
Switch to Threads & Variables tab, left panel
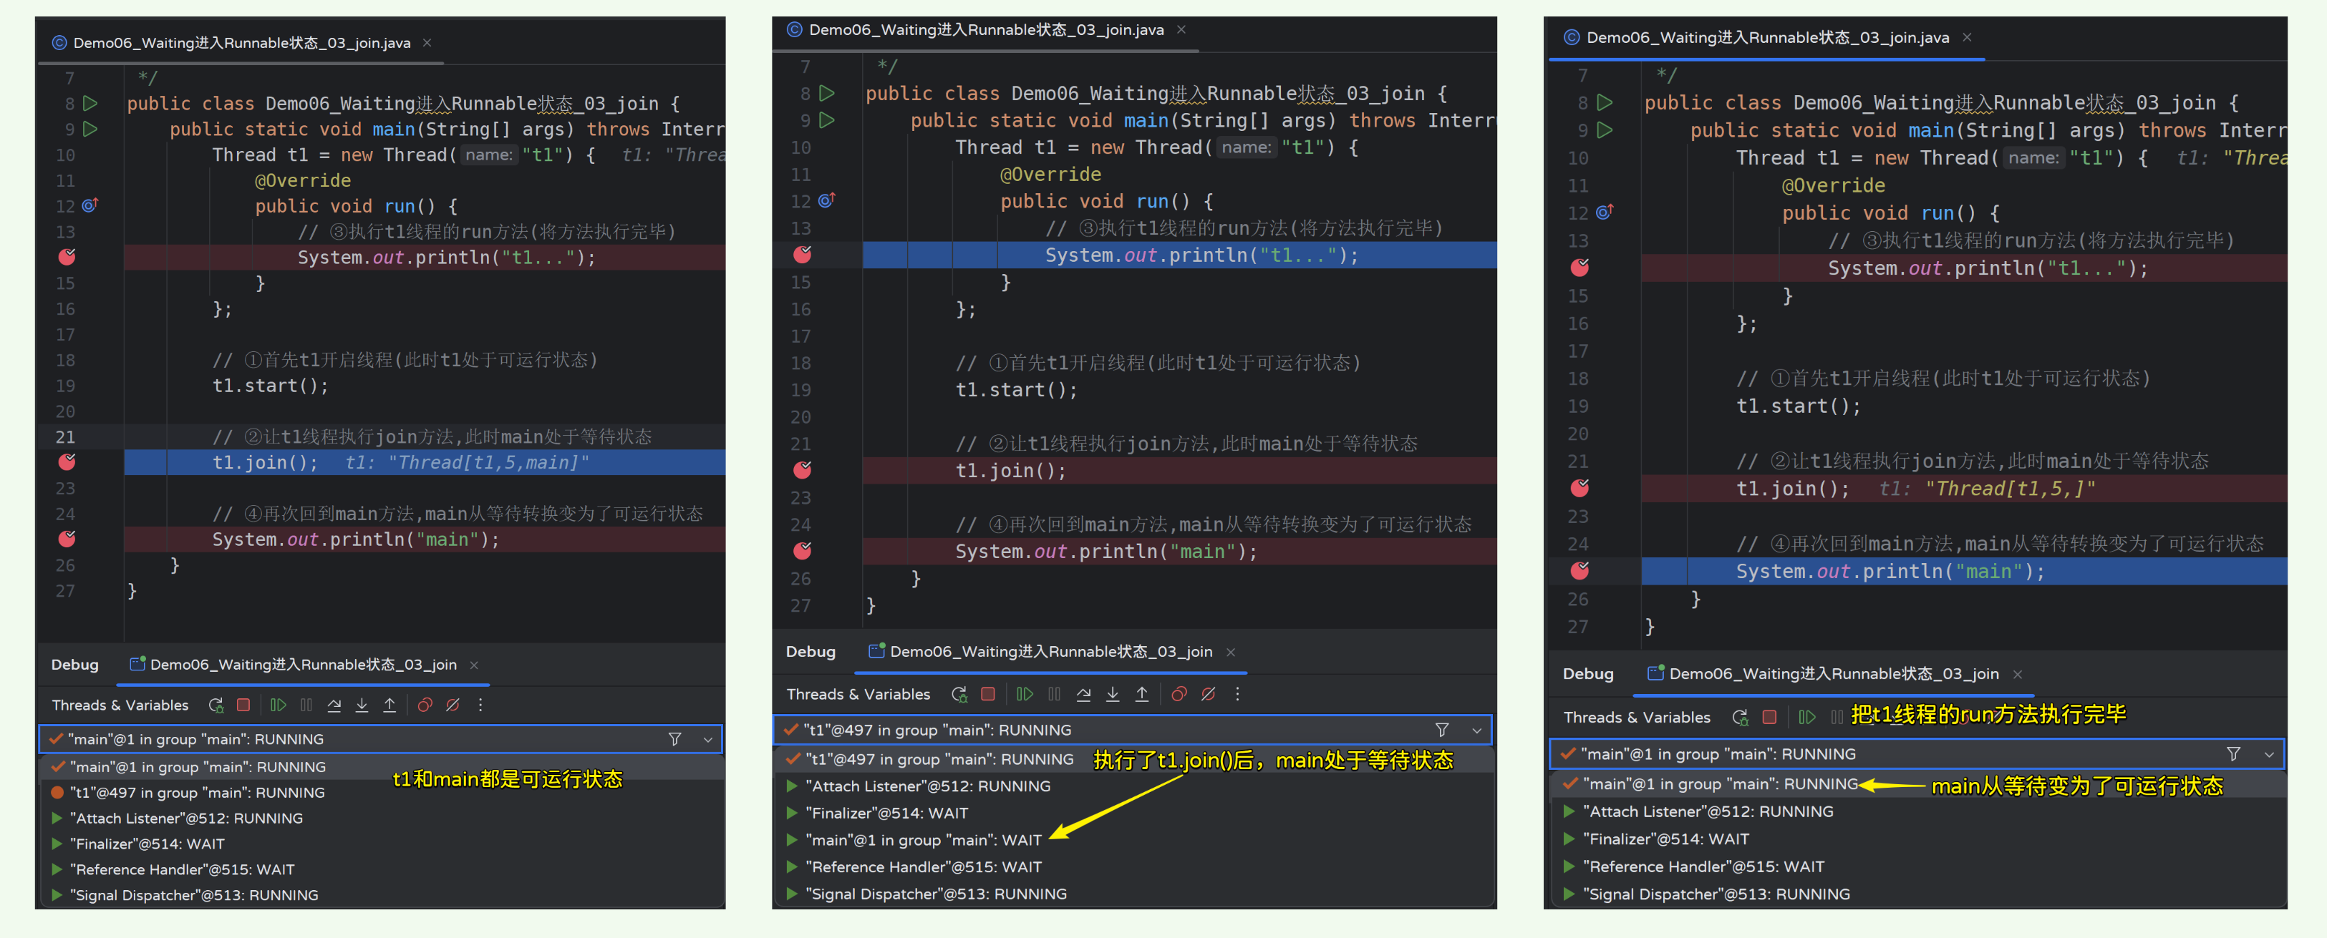pos(120,705)
